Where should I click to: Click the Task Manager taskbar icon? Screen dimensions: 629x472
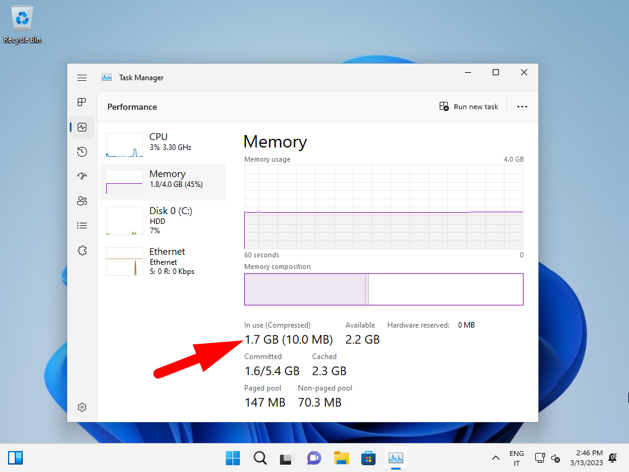tap(395, 458)
